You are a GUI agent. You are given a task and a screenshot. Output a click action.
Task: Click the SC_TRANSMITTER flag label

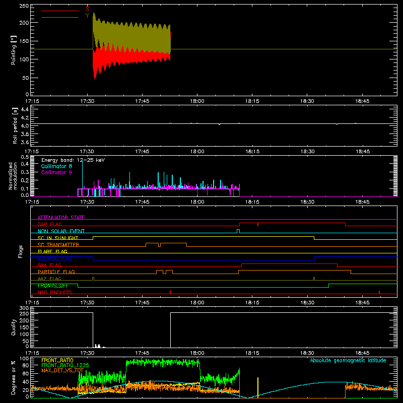coord(58,244)
